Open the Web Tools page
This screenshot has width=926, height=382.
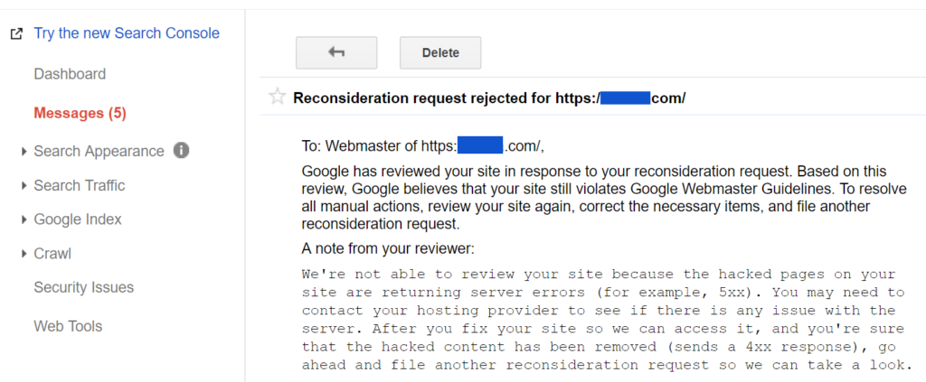pyautogui.click(x=68, y=326)
